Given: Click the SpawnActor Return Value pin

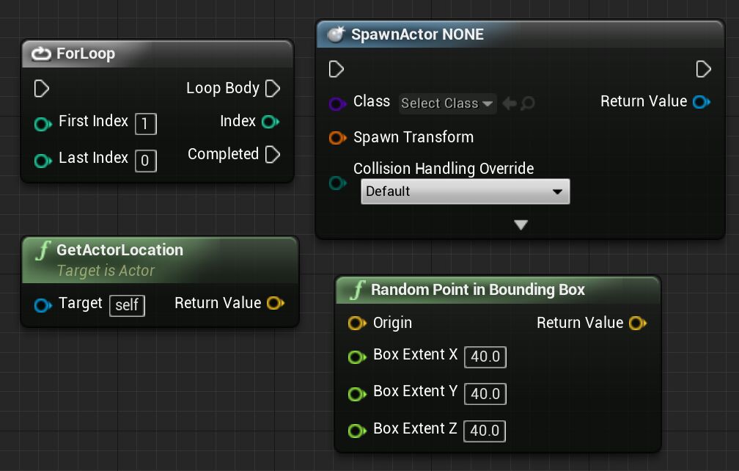Looking at the screenshot, I should (702, 101).
